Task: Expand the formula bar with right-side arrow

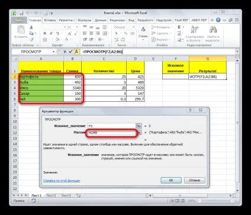Action: (x=237, y=52)
